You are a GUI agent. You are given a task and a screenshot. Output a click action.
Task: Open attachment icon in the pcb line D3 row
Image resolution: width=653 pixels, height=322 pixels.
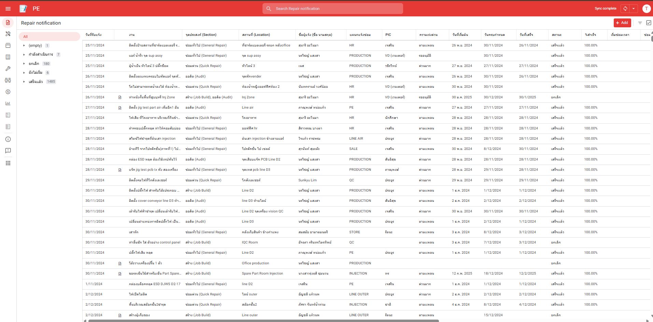coord(120,170)
